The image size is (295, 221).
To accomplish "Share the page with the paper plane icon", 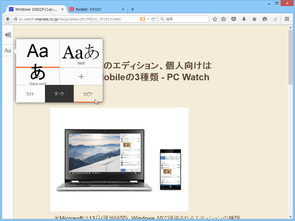I will [275, 19].
